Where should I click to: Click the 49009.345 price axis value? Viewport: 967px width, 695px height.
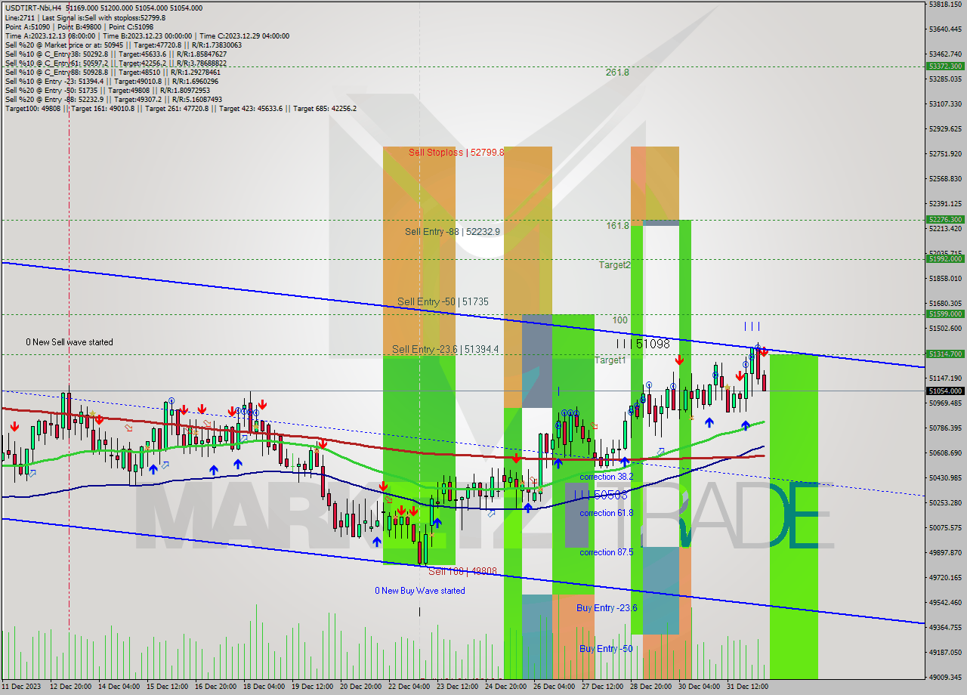pos(944,677)
